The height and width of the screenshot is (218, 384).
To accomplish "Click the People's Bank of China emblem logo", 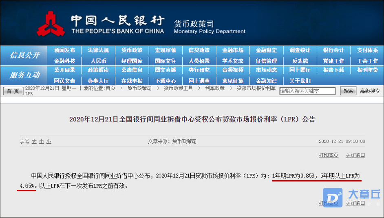I will 51,24.
